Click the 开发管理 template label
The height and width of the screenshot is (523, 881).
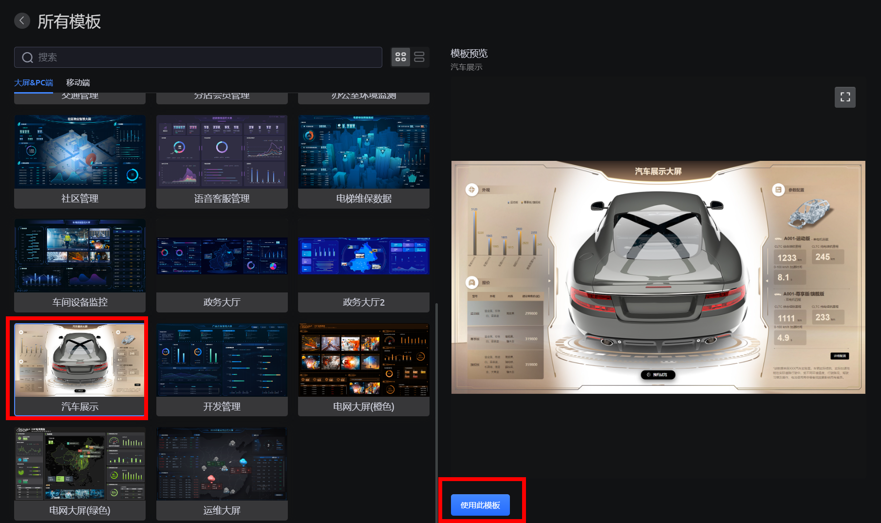[x=222, y=407]
